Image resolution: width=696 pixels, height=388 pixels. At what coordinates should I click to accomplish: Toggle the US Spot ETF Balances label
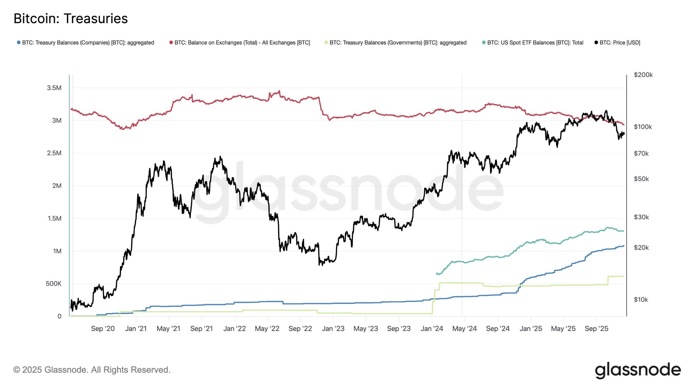pos(535,43)
